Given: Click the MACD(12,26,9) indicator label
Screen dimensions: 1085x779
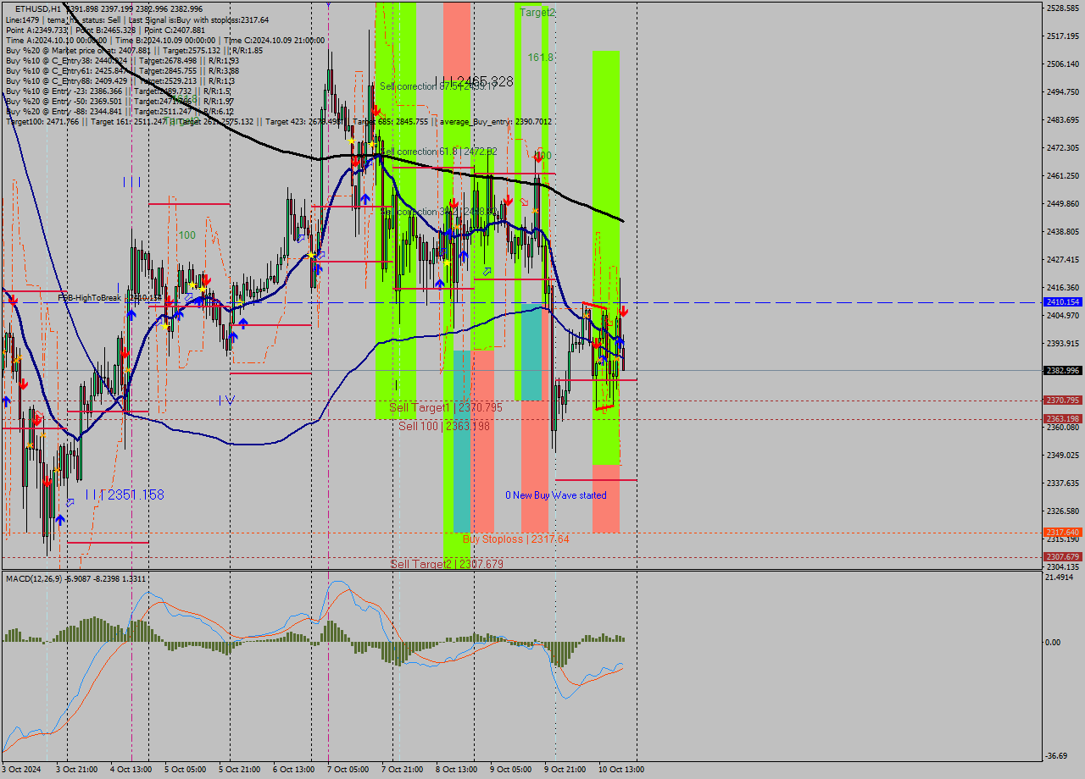Looking at the screenshot, I should [x=75, y=578].
